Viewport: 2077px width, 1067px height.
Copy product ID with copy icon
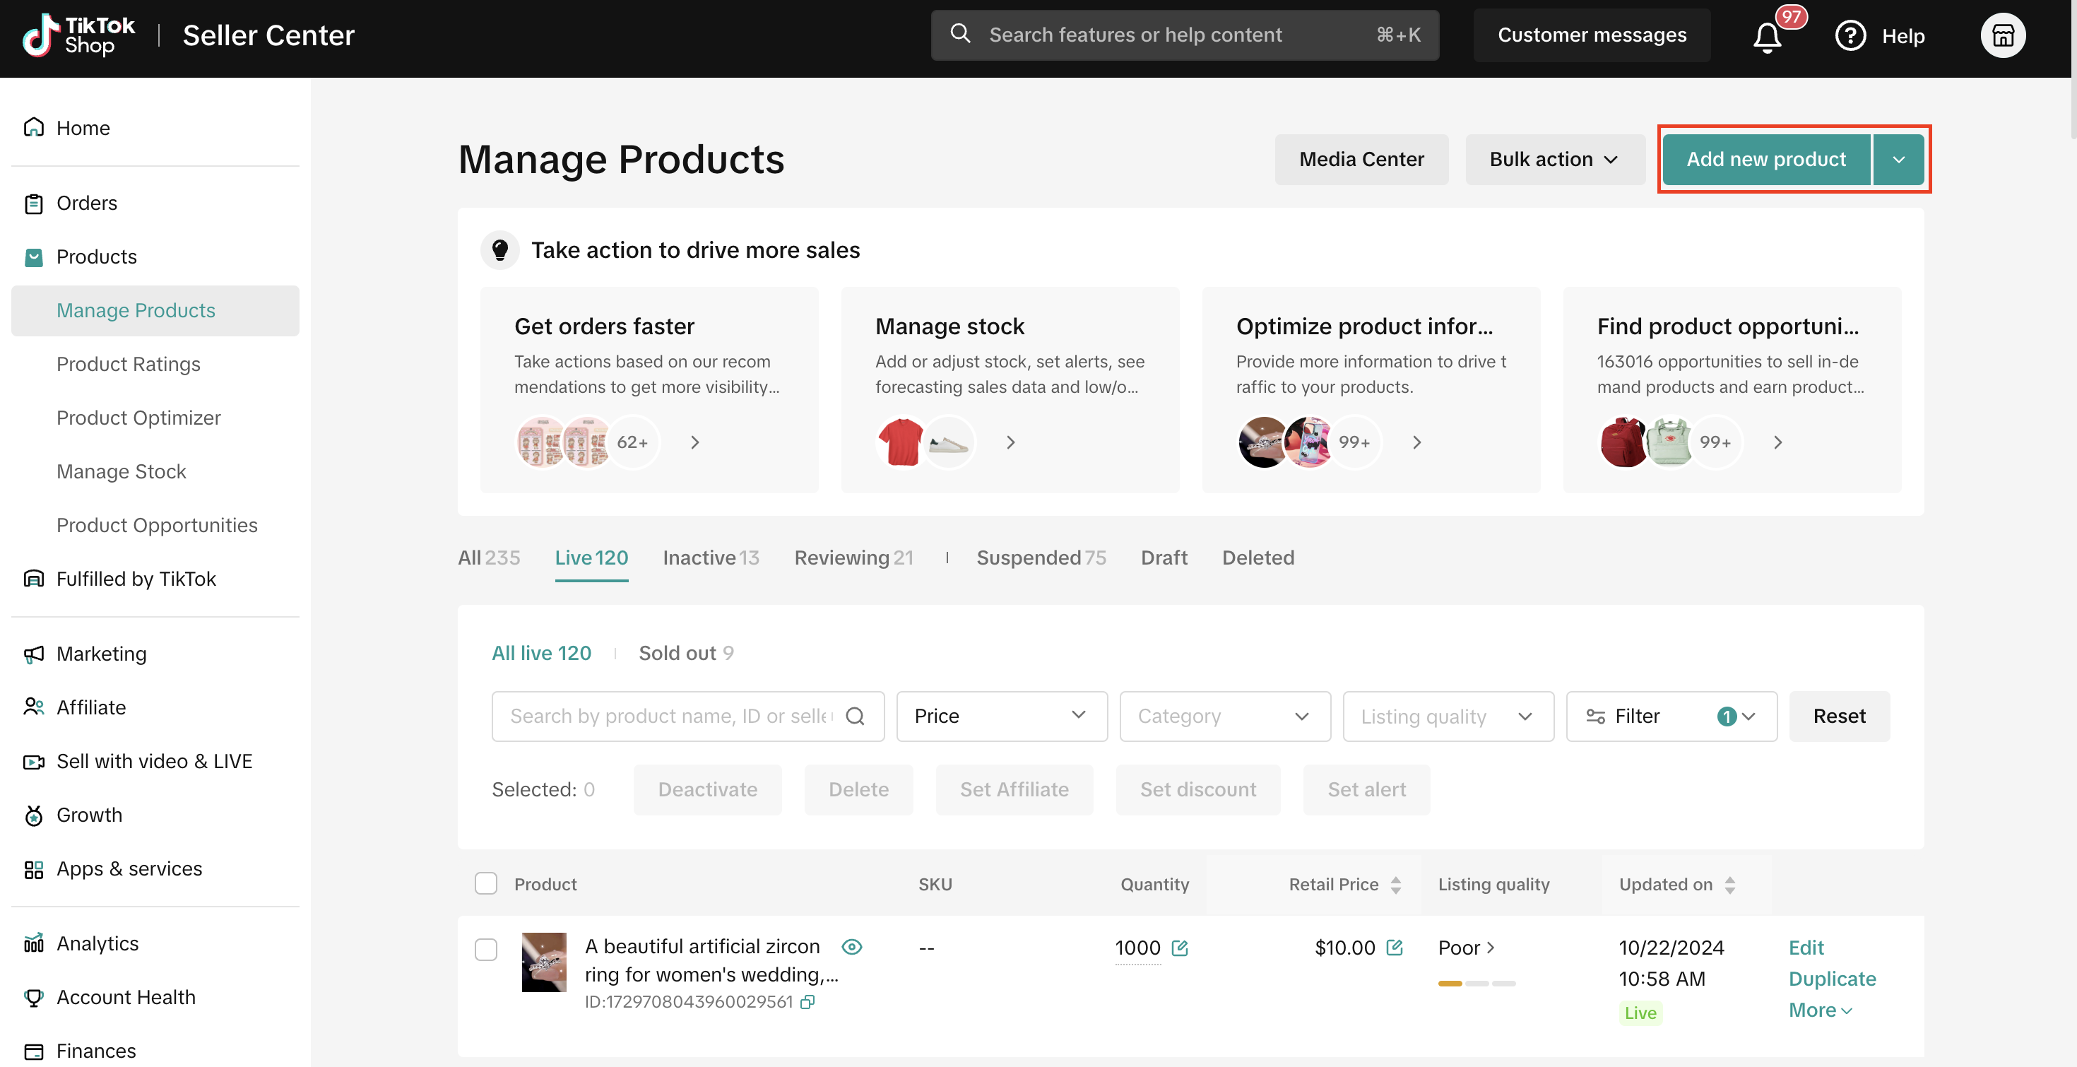tap(807, 1002)
